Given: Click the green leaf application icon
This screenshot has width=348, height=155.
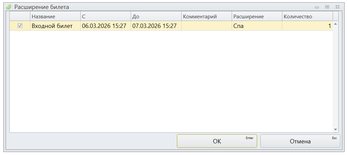Looking at the screenshot, I should (x=9, y=7).
